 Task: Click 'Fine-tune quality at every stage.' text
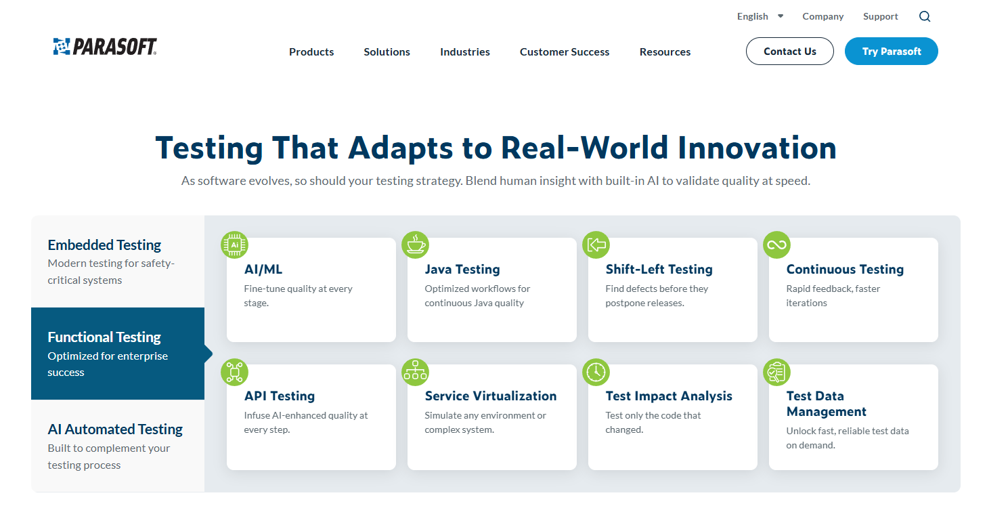(x=299, y=295)
